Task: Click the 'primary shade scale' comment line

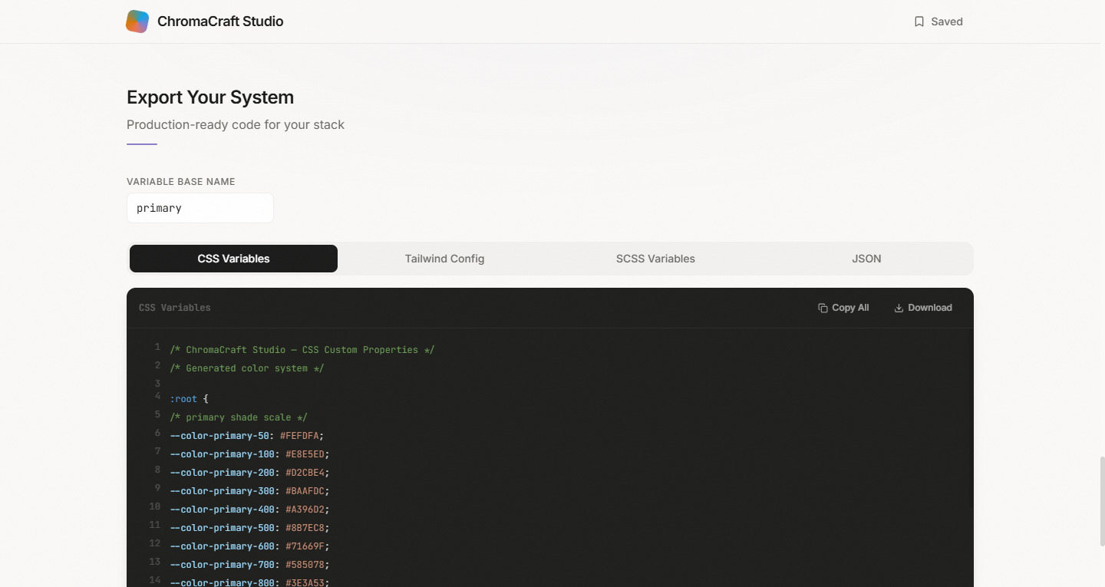Action: point(239,417)
